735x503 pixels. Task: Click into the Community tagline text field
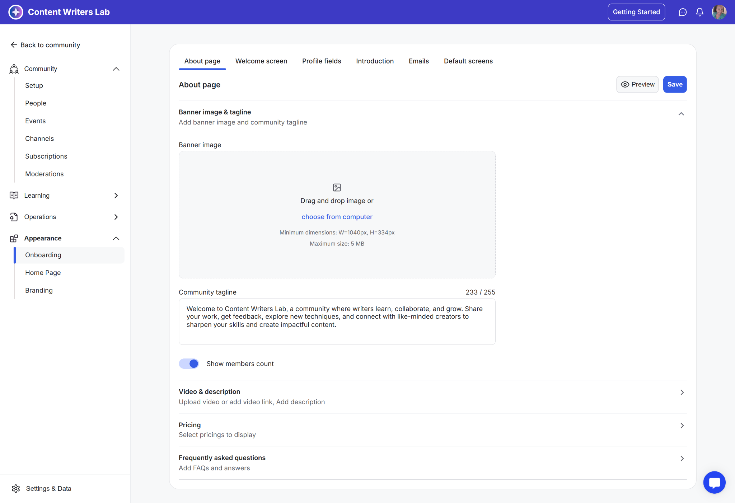click(337, 321)
